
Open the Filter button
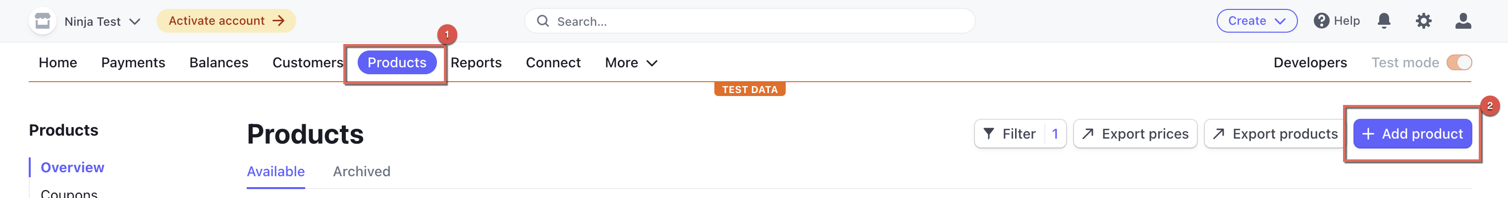(1019, 134)
